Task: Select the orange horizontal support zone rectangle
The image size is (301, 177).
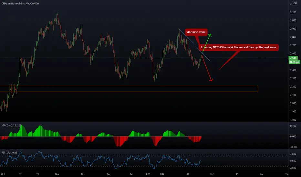Action: (x=129, y=89)
